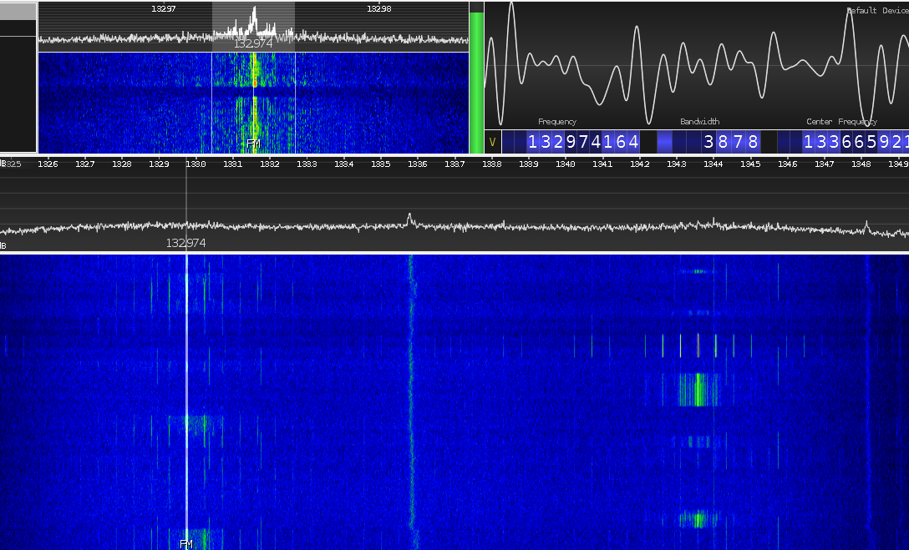Click the 132.974 label in the zoomed demodulator spectrum
The width and height of the screenshot is (909, 550).
(253, 43)
